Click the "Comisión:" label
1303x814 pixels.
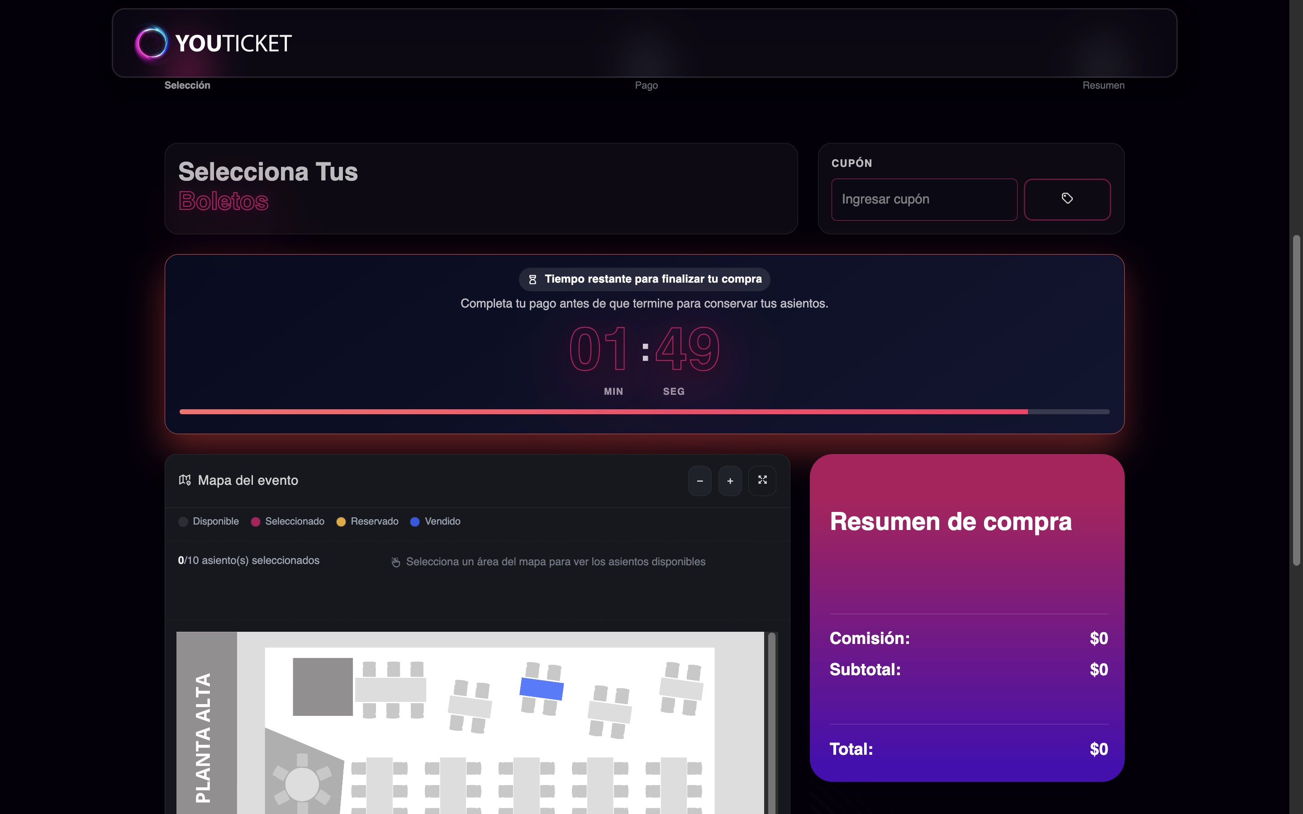870,639
